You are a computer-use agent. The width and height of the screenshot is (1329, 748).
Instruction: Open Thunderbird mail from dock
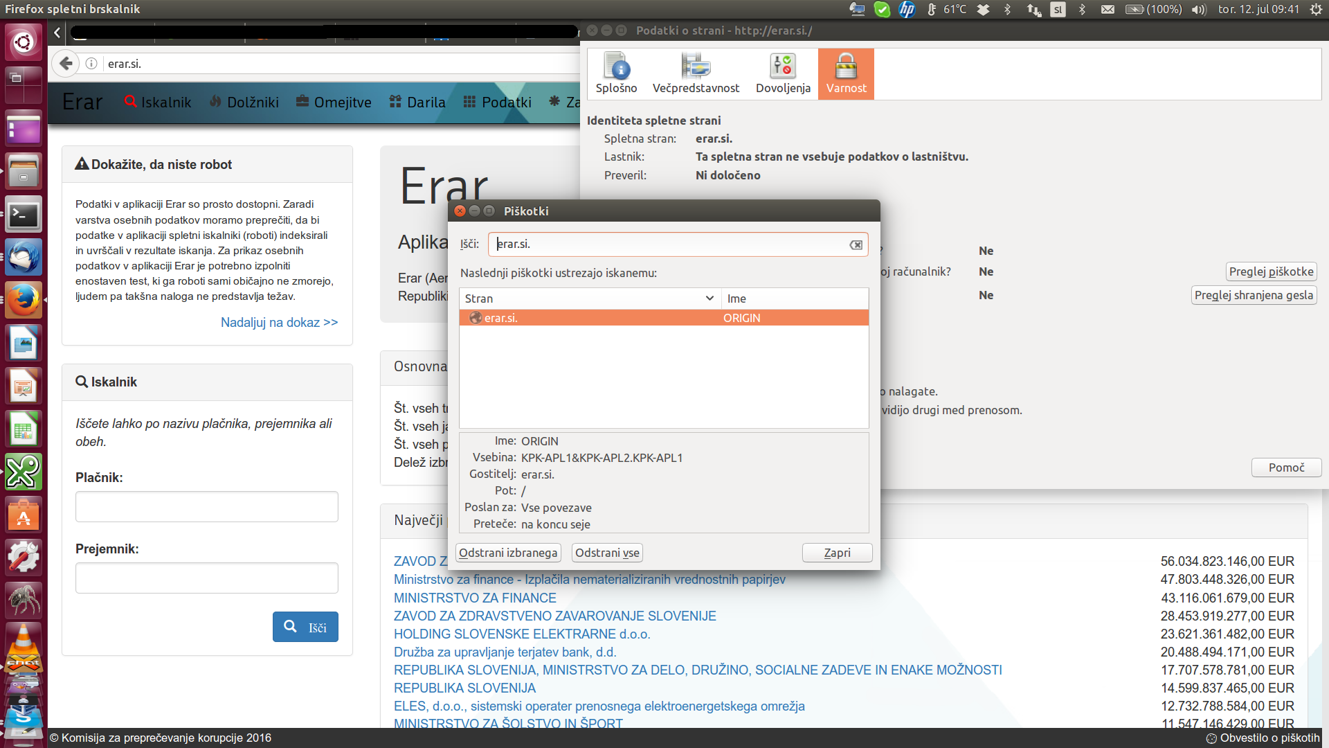(24, 258)
